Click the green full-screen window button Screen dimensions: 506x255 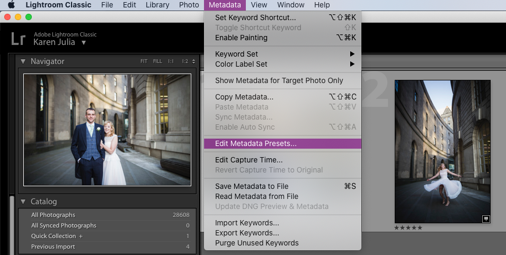coord(29,17)
